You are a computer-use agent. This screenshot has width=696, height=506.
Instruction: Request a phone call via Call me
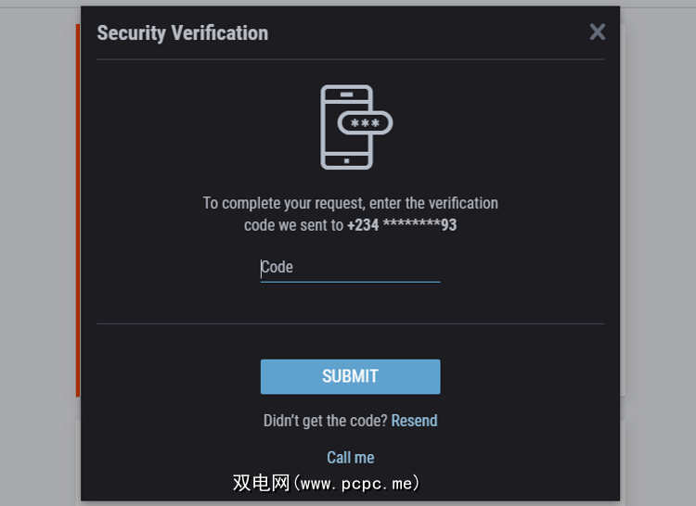click(351, 458)
